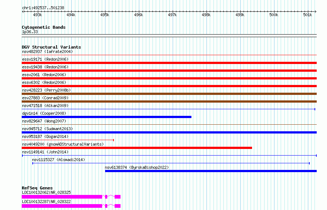Click the 494k ruler mark
This screenshot has height=210, width=327.
[71, 15]
